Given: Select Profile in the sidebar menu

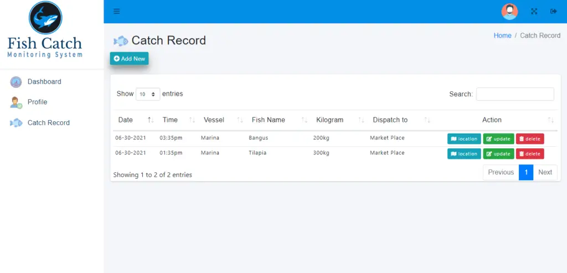Looking at the screenshot, I should [x=38, y=102].
